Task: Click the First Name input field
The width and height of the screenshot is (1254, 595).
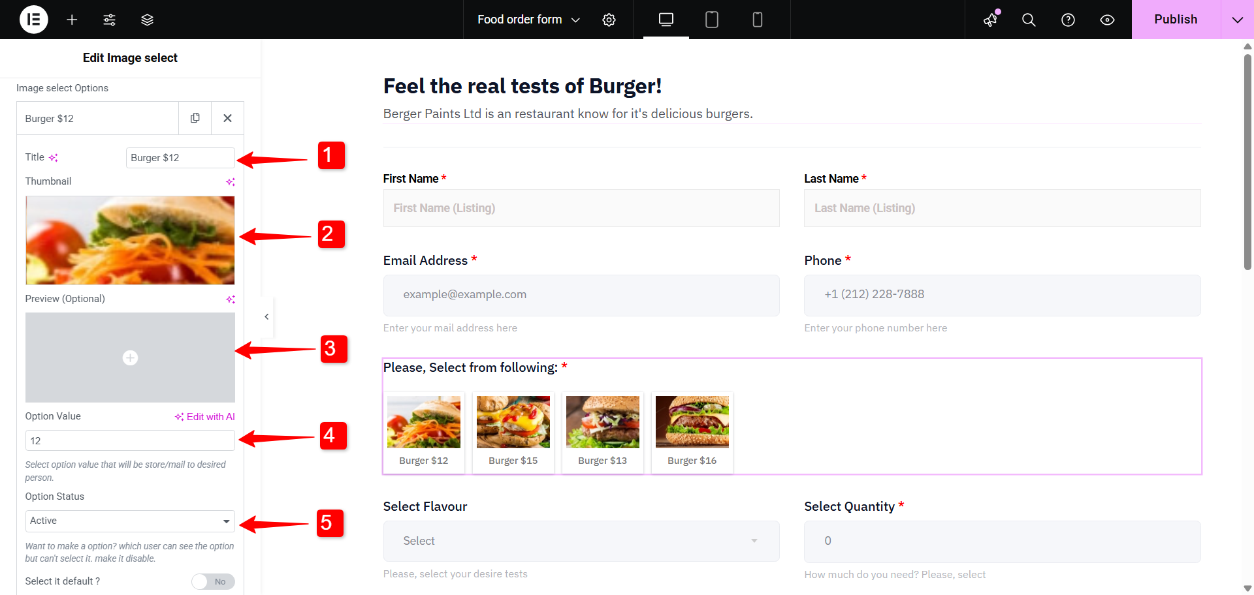Action: (581, 208)
